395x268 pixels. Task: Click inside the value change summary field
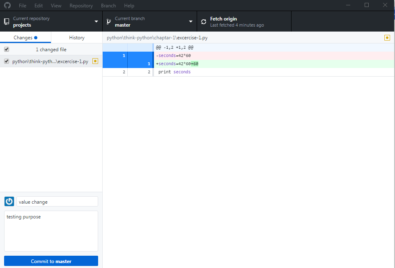[57, 201]
